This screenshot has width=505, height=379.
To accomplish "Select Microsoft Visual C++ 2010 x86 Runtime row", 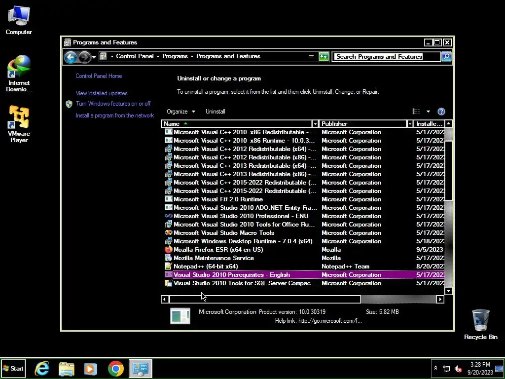I will click(302, 141).
